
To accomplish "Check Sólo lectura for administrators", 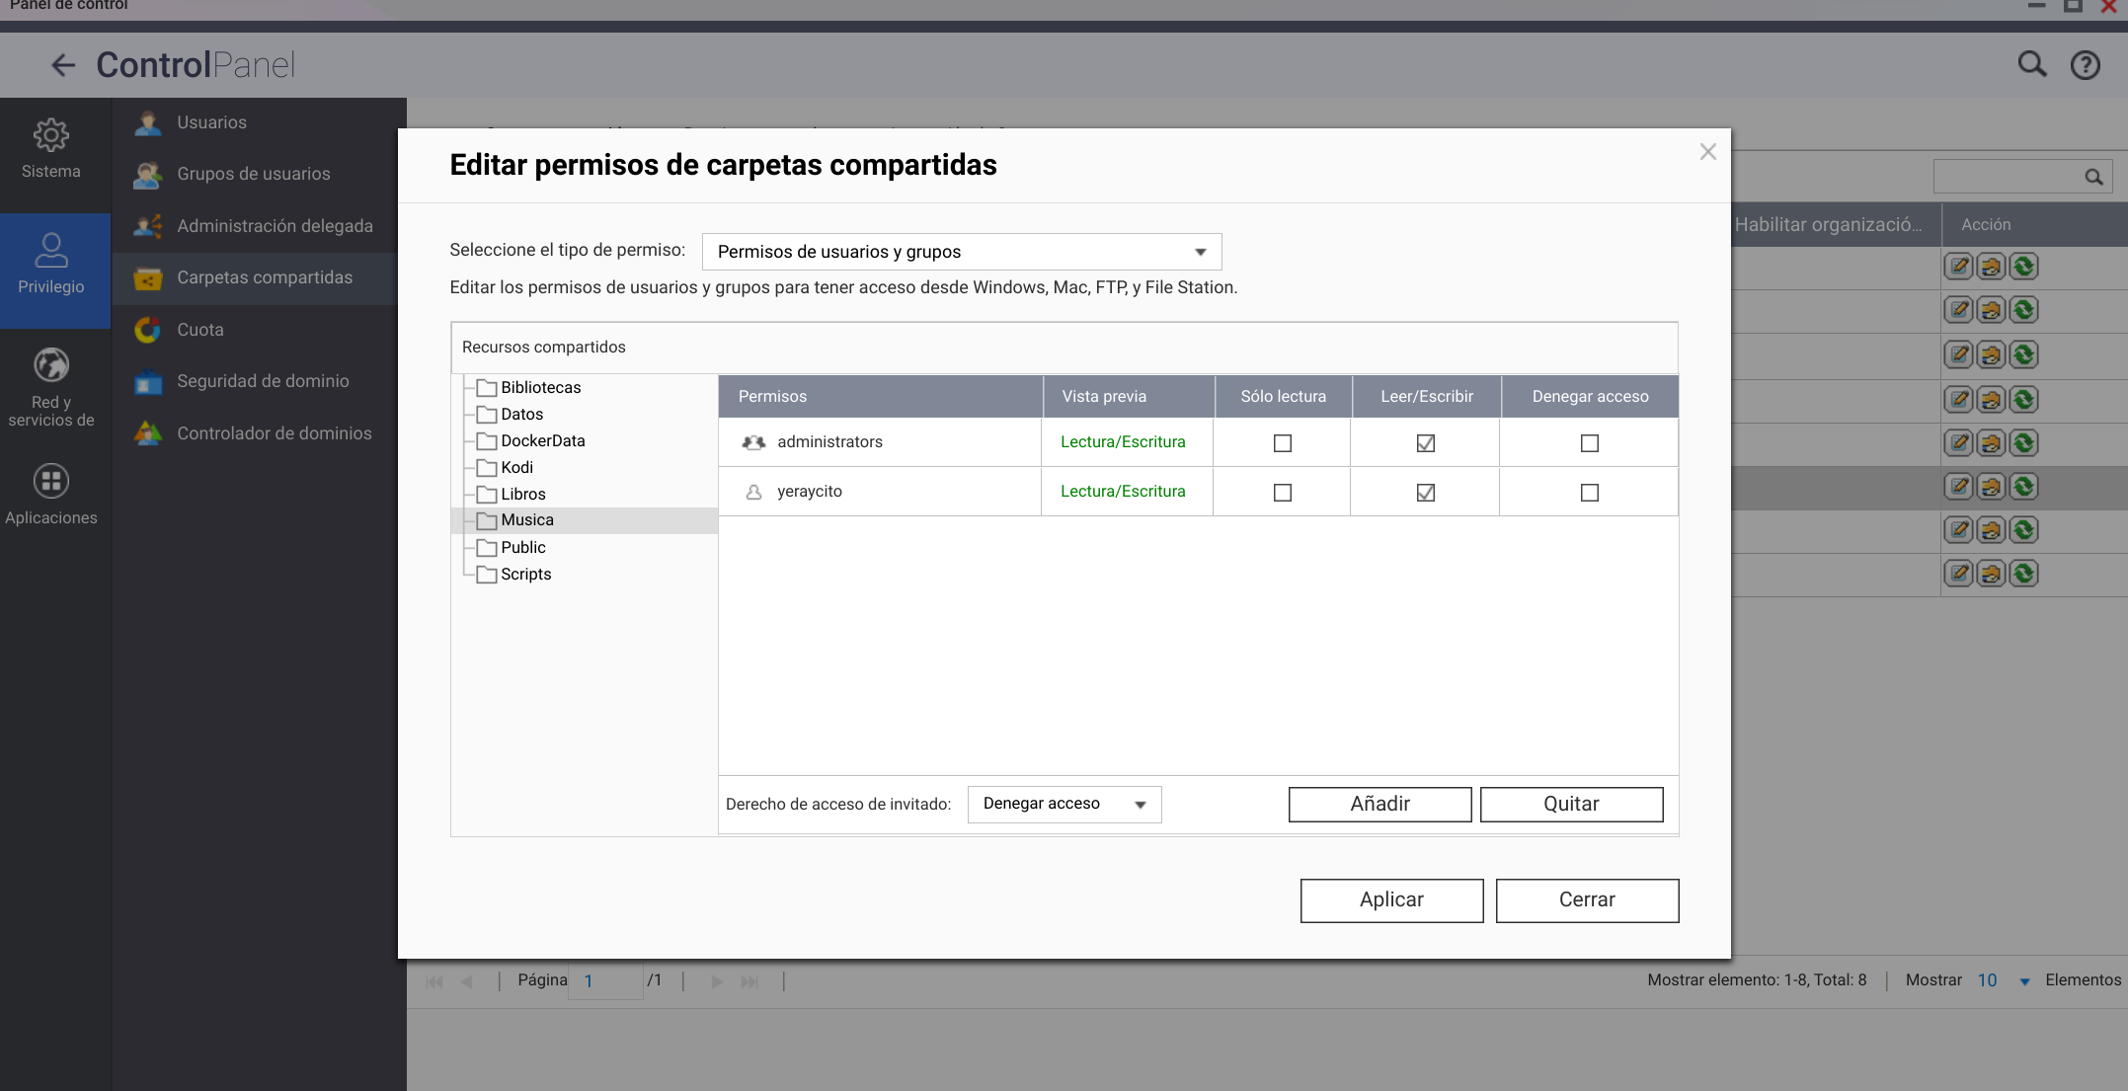I will coord(1282,443).
